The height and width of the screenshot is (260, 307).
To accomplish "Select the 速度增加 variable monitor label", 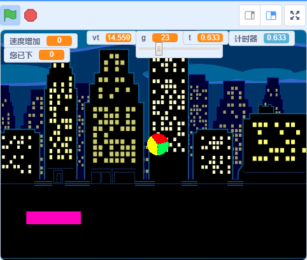I will coord(25,41).
